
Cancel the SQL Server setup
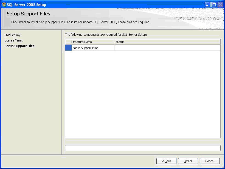(210, 161)
